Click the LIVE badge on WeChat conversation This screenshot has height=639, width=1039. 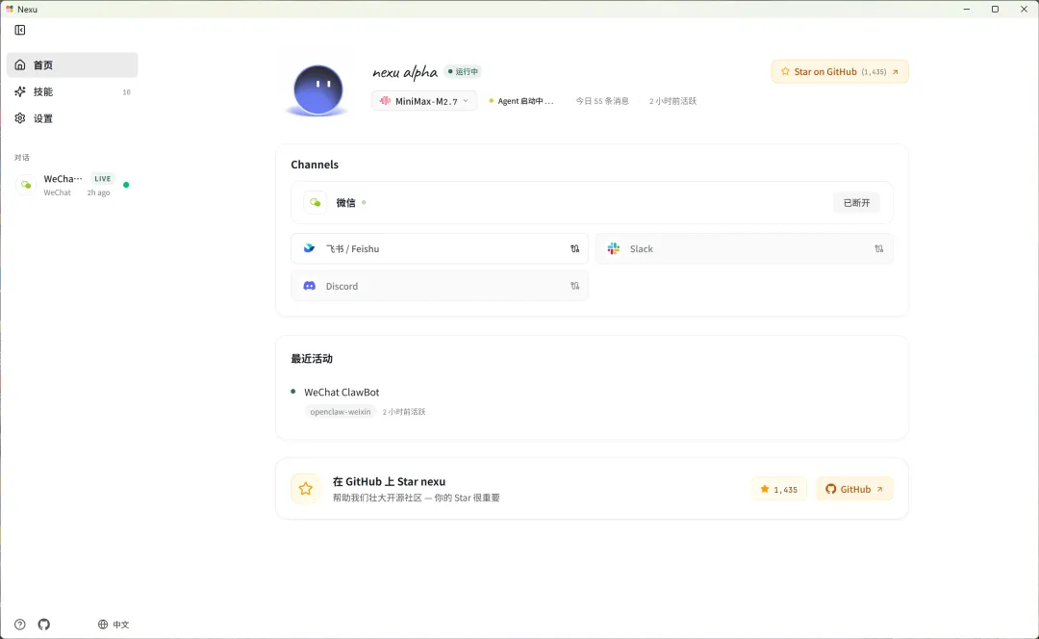point(103,178)
